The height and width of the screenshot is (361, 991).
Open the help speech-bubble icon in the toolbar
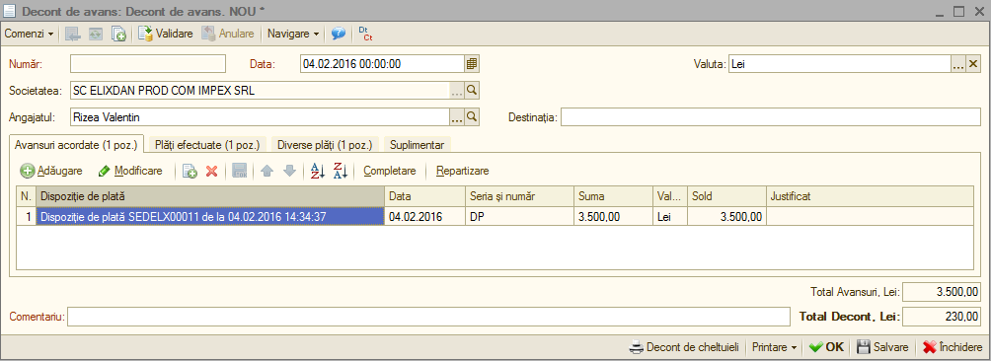[339, 34]
